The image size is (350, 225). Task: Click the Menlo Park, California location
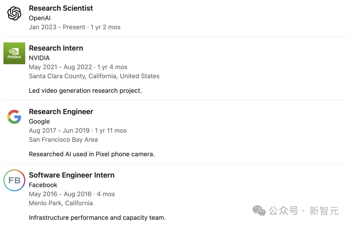pyautogui.click(x=61, y=203)
